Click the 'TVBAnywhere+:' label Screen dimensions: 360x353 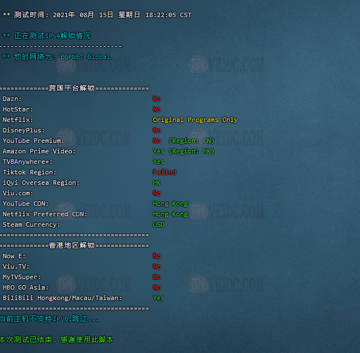[28, 162]
